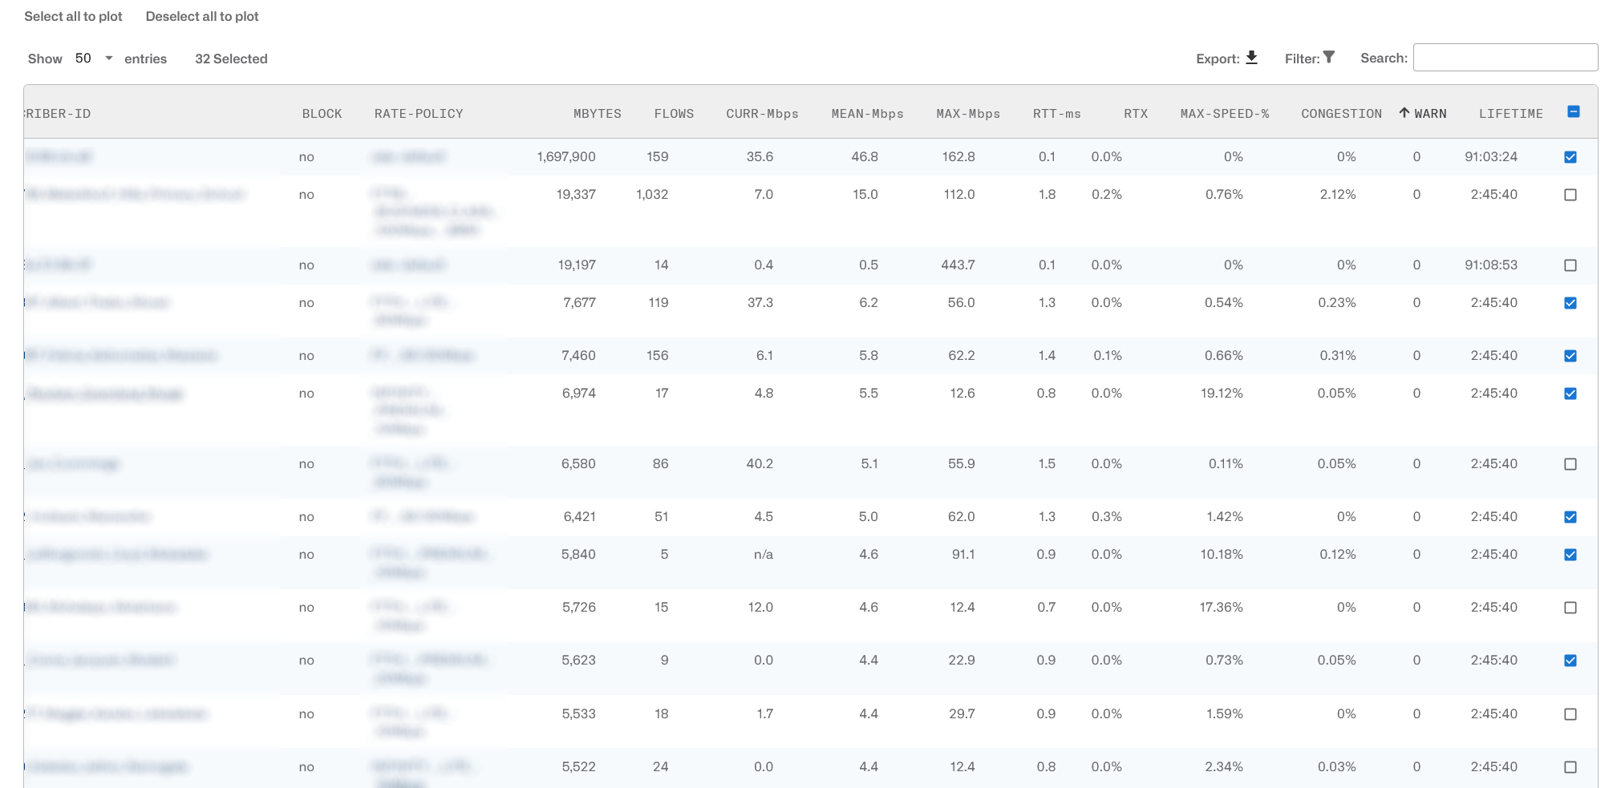Sort by the RTT-ms column header
Image resolution: width=1617 pixels, height=788 pixels.
[x=1057, y=114]
